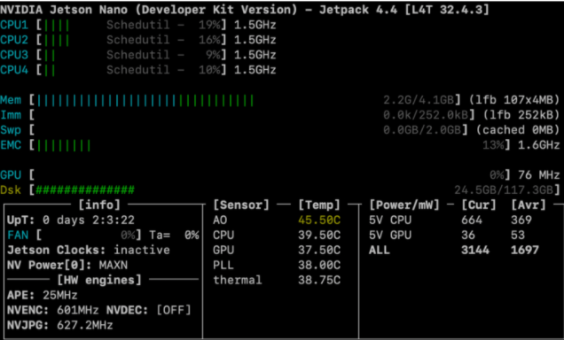564x340 pixels.
Task: Click the 2.2G/4.1GB memory value
Action: (x=419, y=100)
